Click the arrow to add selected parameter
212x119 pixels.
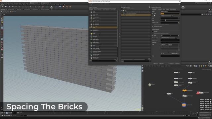point(119,34)
